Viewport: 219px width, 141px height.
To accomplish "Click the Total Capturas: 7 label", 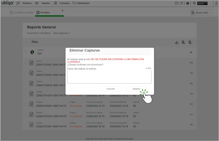I will [x=62, y=33].
